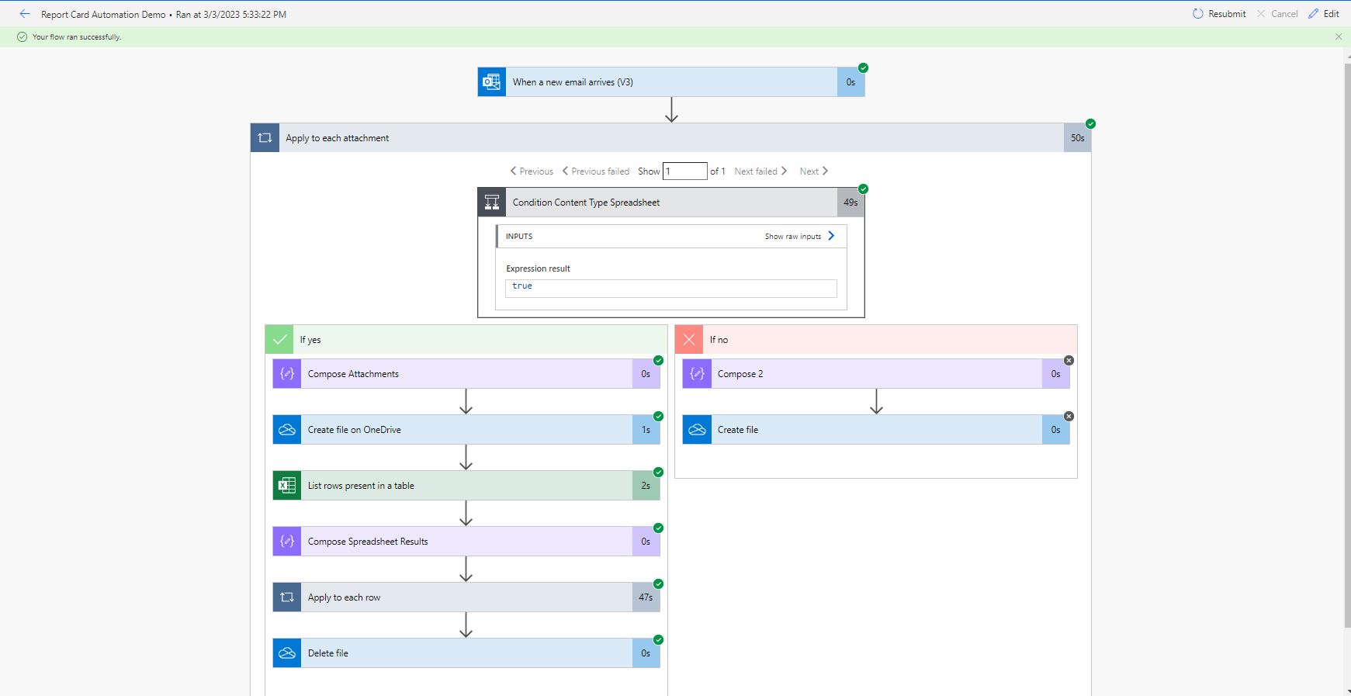Click the Create file on OneDrive icon
This screenshot has height=696, width=1351.
click(x=287, y=430)
